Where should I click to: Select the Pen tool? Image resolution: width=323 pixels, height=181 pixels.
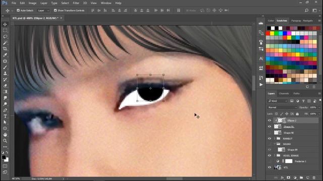tap(5, 110)
